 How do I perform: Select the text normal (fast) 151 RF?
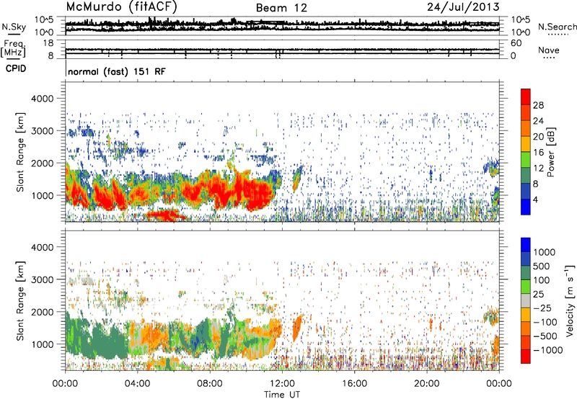(117, 71)
